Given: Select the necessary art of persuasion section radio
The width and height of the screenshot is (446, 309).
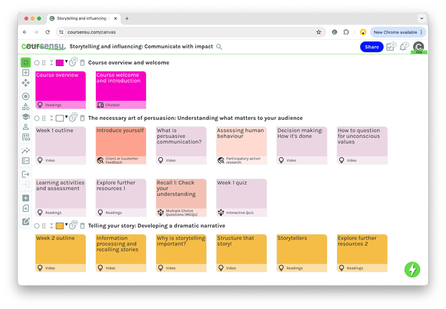Looking at the screenshot, I should pos(37,118).
